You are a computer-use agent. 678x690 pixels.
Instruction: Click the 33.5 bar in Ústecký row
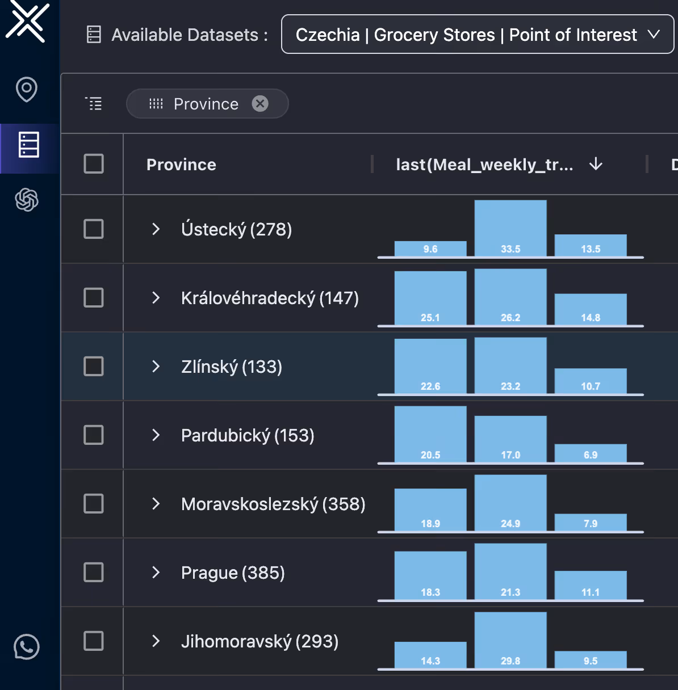pos(510,228)
